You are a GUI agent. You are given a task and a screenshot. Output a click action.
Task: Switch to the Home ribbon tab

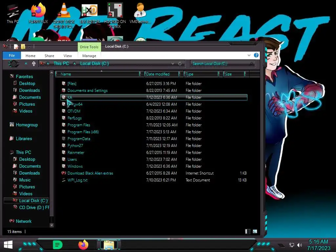[31, 56]
